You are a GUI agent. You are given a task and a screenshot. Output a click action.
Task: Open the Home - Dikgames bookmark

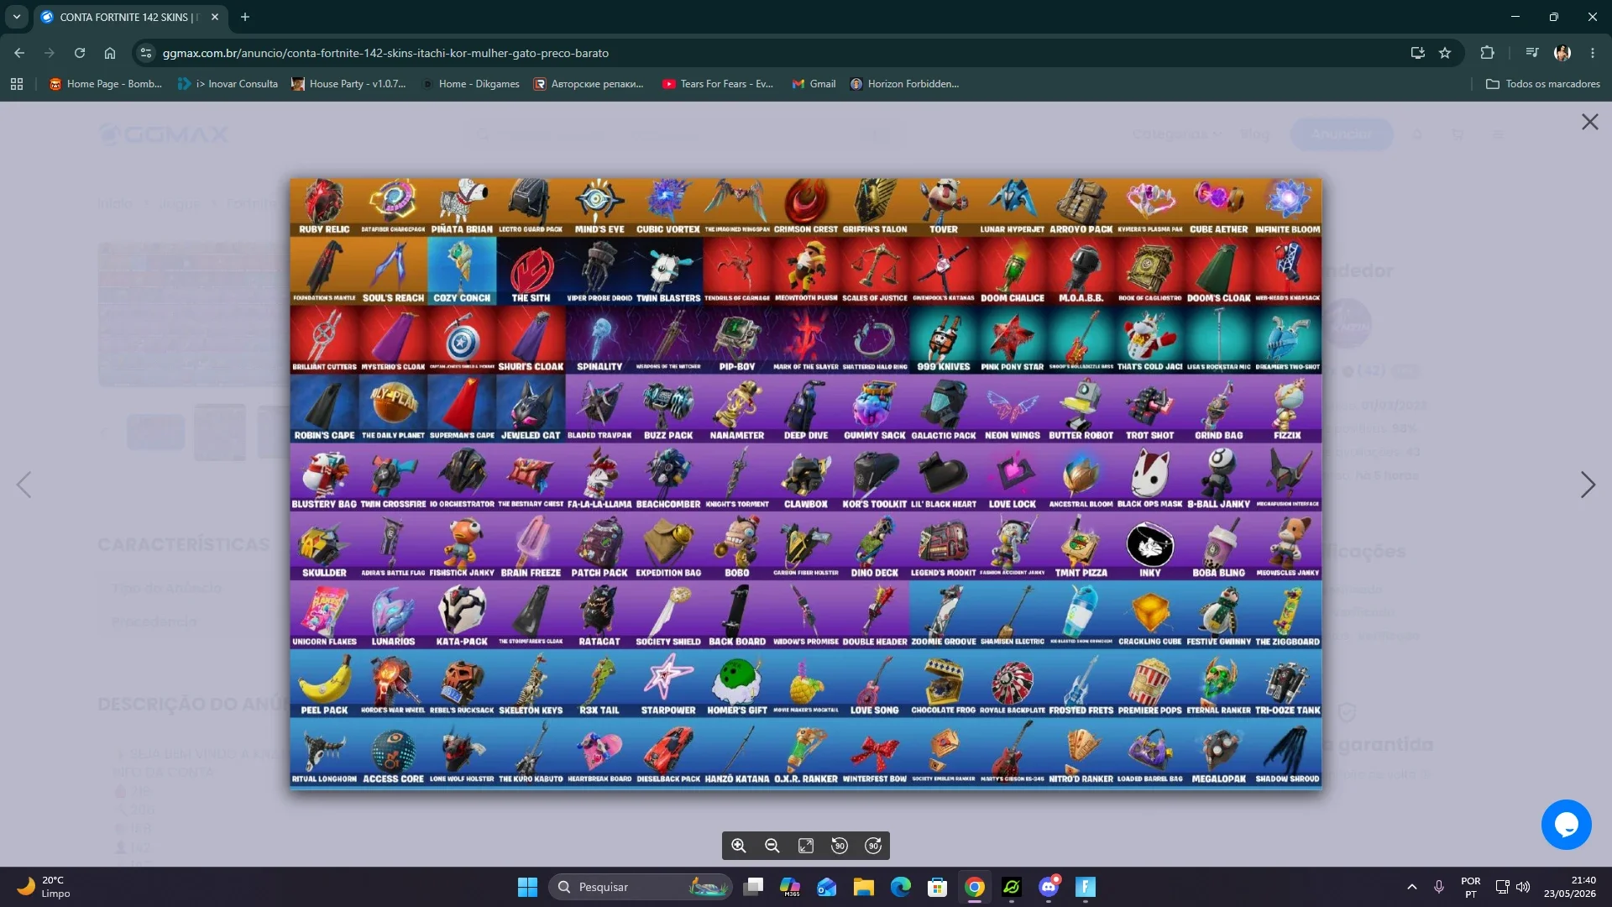[471, 84]
